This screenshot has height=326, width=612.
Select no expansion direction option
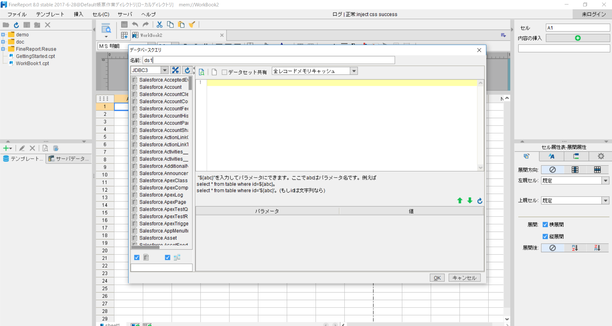tap(552, 170)
